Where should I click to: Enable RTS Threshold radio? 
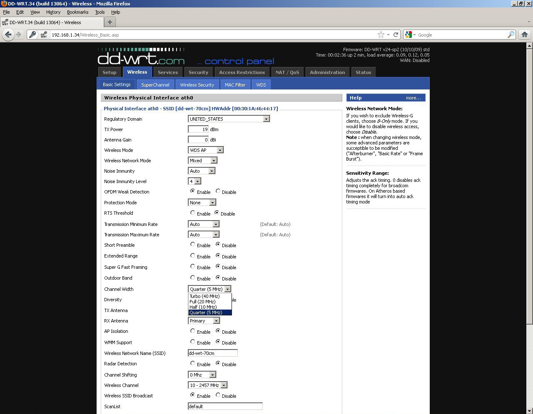pyautogui.click(x=192, y=213)
